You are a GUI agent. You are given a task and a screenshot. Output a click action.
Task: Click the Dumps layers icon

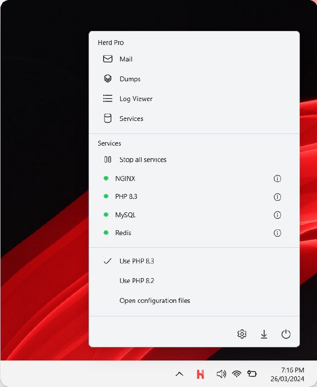[107, 78]
